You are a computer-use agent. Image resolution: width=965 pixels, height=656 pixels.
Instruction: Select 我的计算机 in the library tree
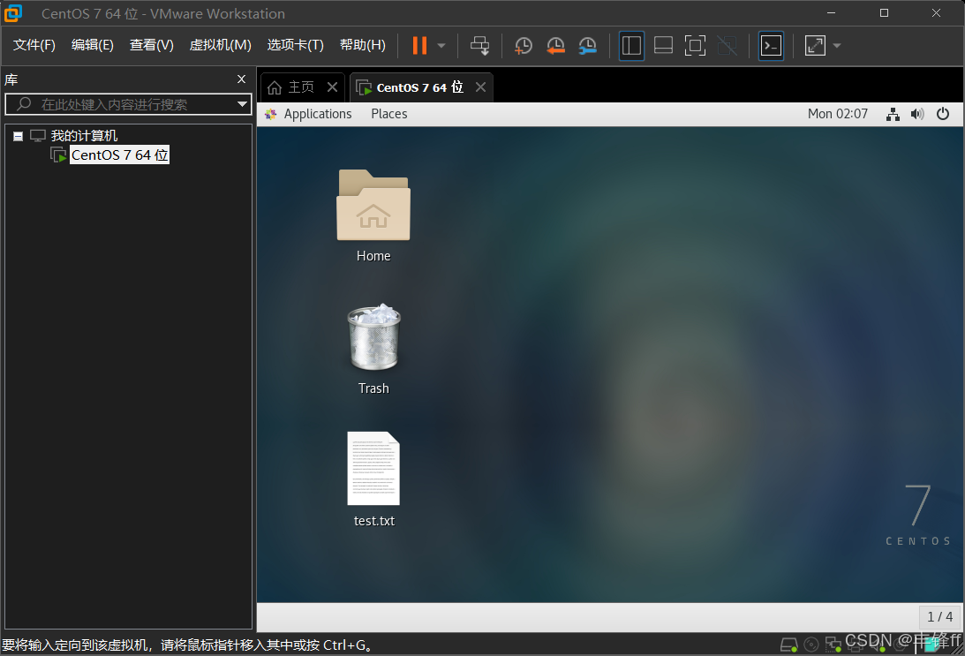pos(84,136)
